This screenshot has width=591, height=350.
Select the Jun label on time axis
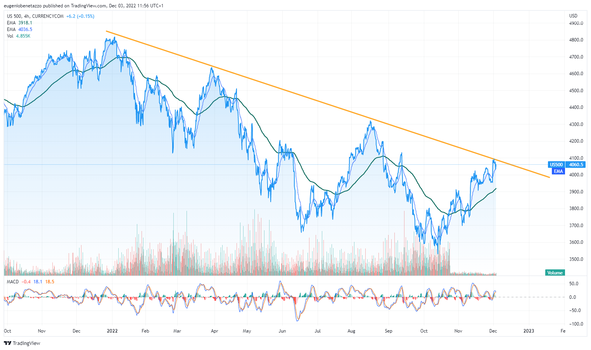[x=282, y=331]
